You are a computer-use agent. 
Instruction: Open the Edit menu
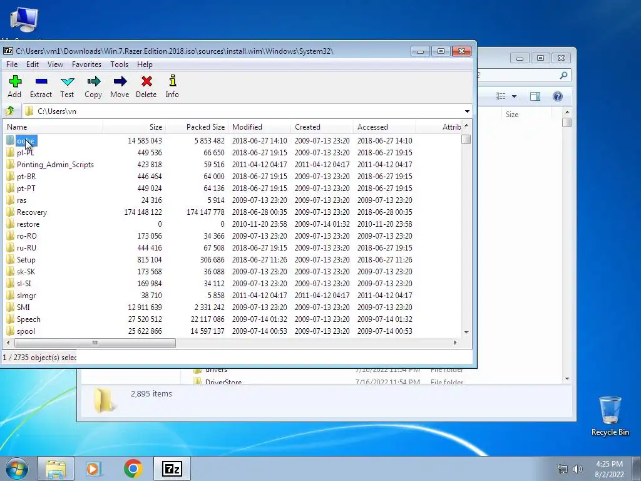(x=33, y=65)
